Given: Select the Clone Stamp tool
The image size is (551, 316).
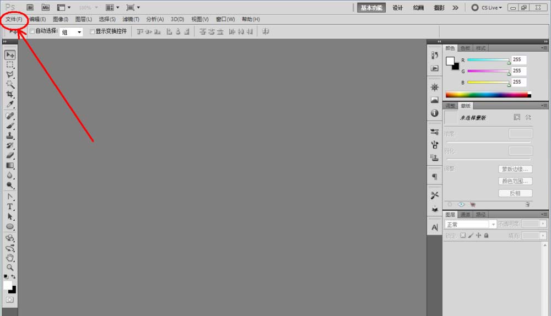Looking at the screenshot, I should click(x=10, y=135).
